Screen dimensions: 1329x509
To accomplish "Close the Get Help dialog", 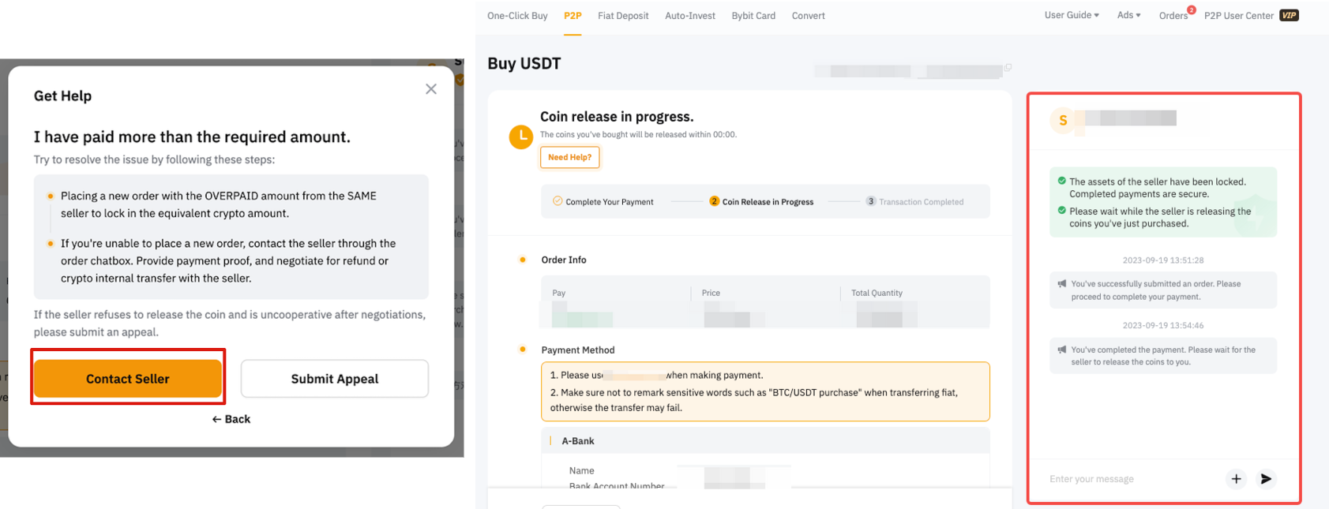I will point(430,89).
